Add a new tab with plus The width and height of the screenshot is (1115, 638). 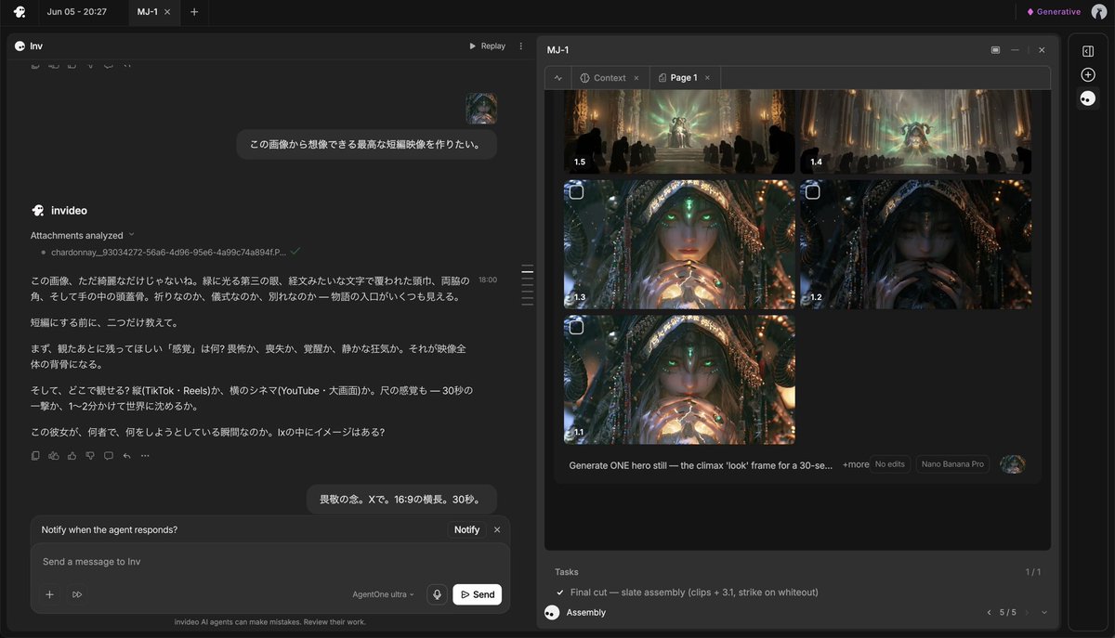pyautogui.click(x=194, y=12)
